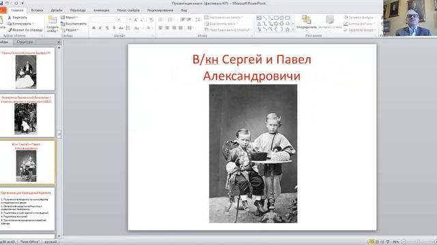This screenshot has width=437, height=245.
Task: Open the text columns dropdown
Action: pos(190,28)
